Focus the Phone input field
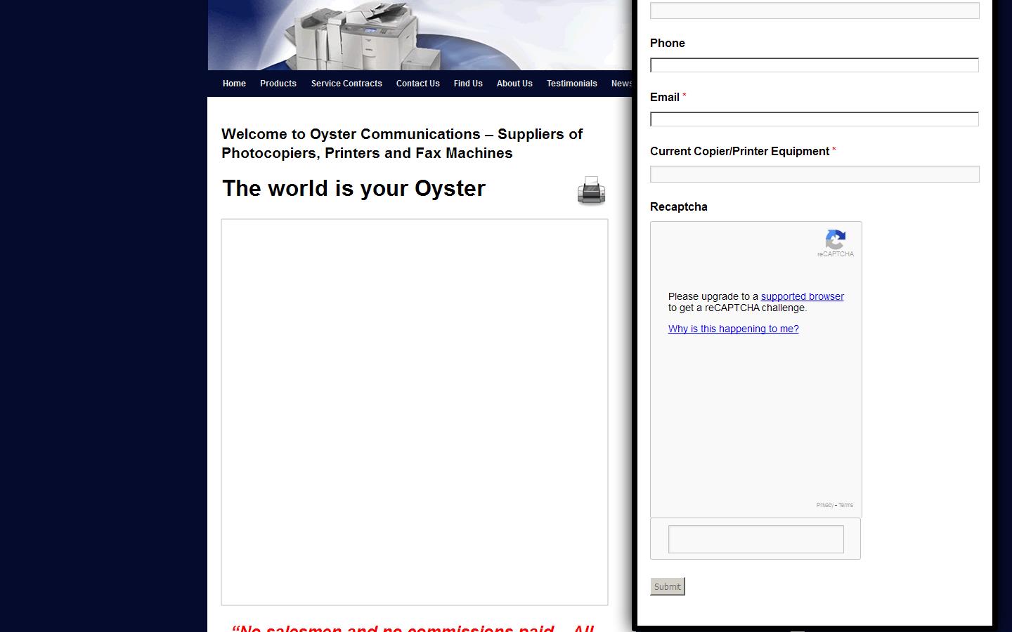The image size is (1012, 632). pyautogui.click(x=815, y=65)
